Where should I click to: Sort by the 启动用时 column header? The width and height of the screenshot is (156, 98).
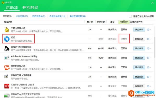tap(101, 22)
